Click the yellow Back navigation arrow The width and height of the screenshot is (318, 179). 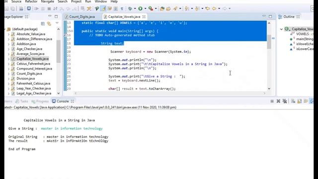214,8
